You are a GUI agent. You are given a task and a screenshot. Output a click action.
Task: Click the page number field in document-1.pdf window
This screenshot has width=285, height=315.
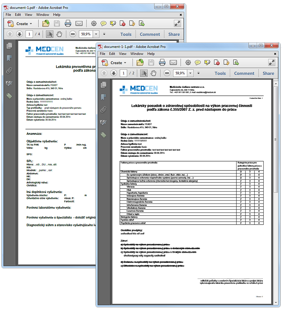coord(29,34)
